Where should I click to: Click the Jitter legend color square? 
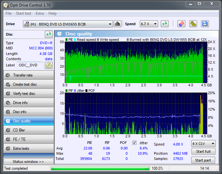[x=75, y=91]
